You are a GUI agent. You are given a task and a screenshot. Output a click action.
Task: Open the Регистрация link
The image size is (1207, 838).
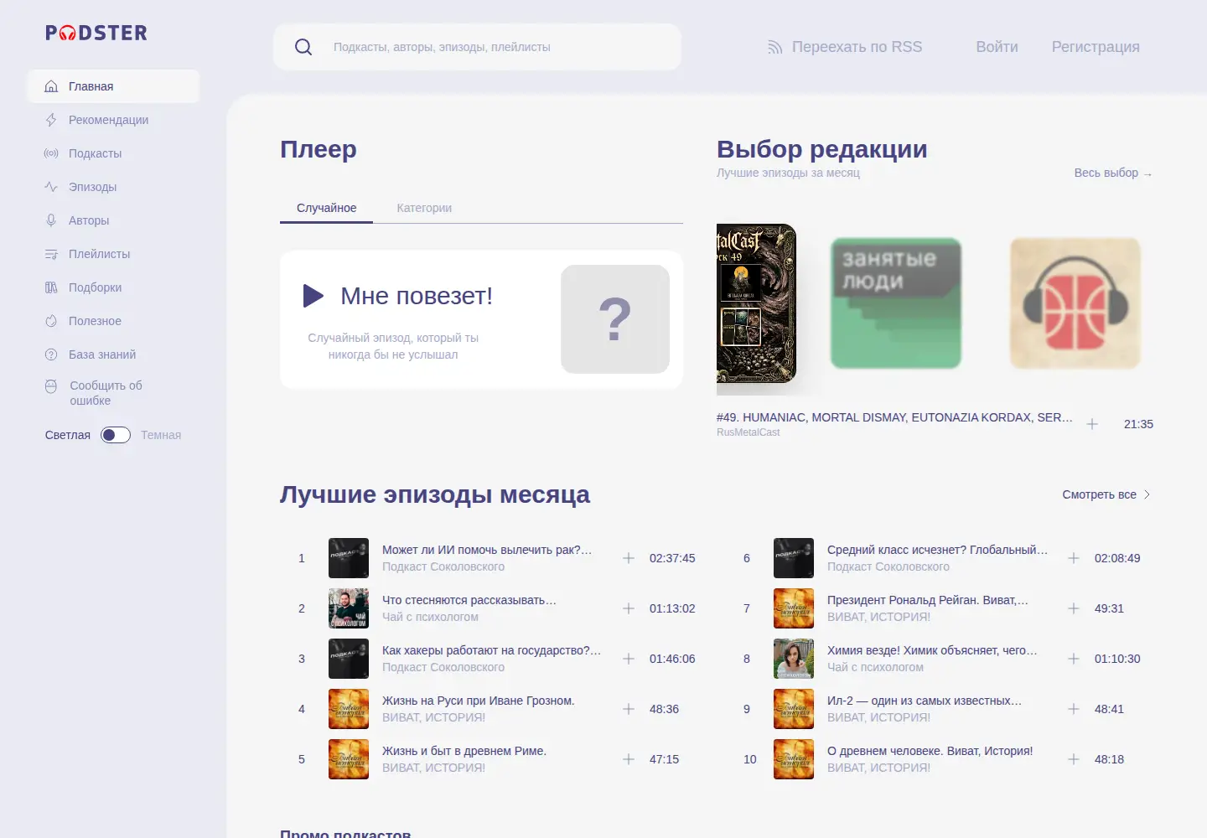[x=1096, y=47]
